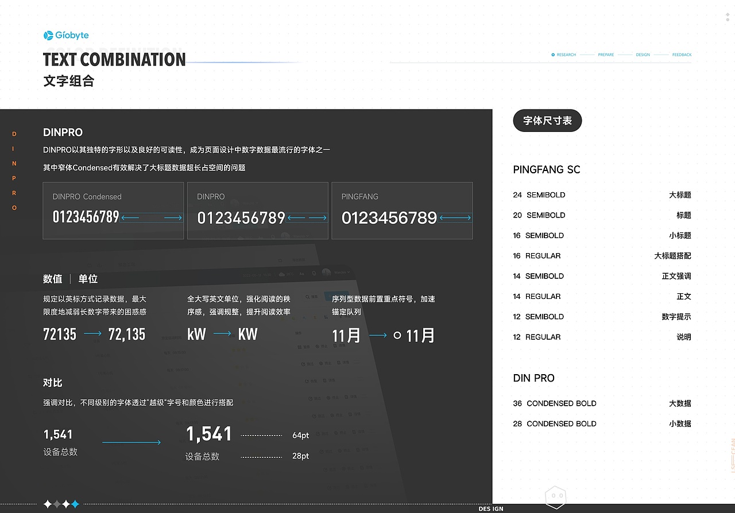
Task: Click the 28pt size label
Action: 301,456
